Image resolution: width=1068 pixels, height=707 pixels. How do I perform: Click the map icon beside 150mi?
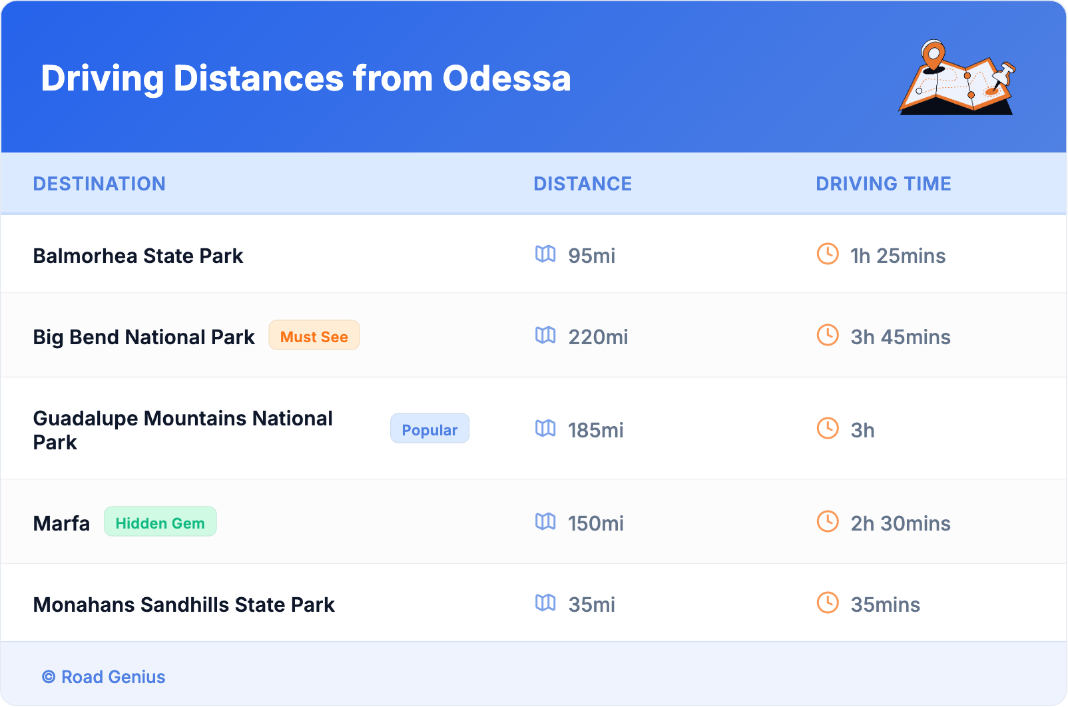[545, 522]
